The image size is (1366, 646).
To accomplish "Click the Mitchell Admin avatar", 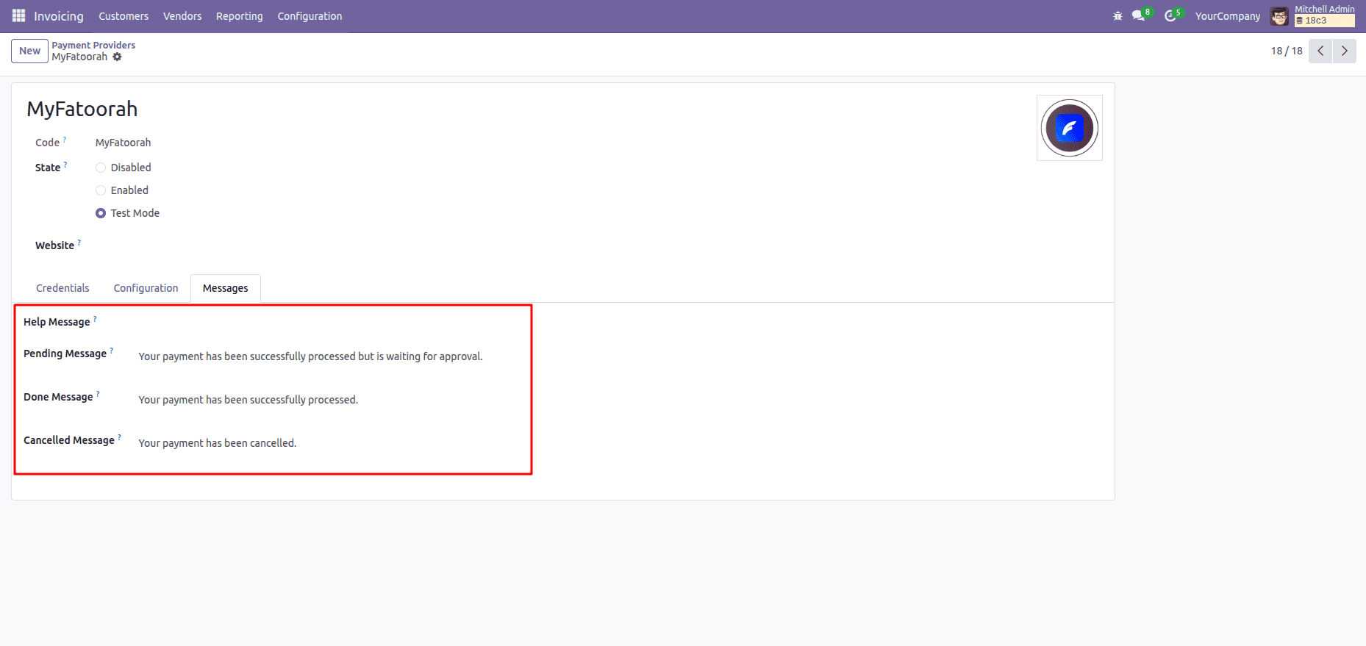I will 1279,16.
